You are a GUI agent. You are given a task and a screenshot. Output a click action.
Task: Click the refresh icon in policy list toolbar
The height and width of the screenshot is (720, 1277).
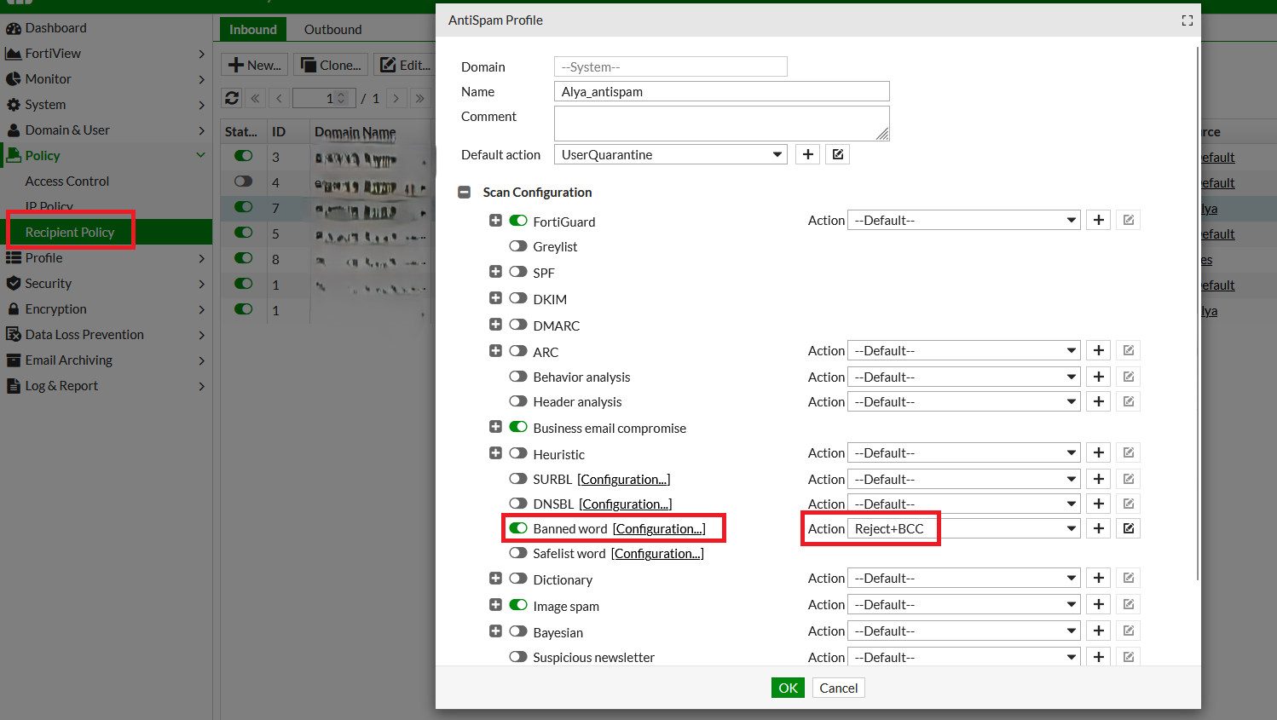click(x=232, y=98)
